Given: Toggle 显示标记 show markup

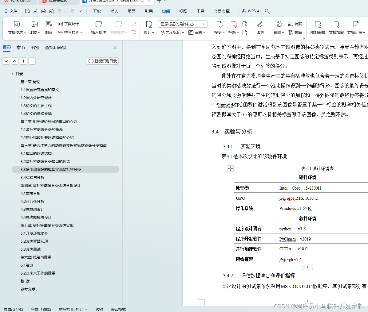Looking at the screenshot, I should click(x=171, y=32).
